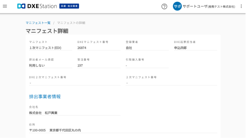Image resolution: width=246 pixels, height=138 pixels.
Task: Click the マニフェストの詳細 breadcrumb
Action: pyautogui.click(x=71, y=23)
